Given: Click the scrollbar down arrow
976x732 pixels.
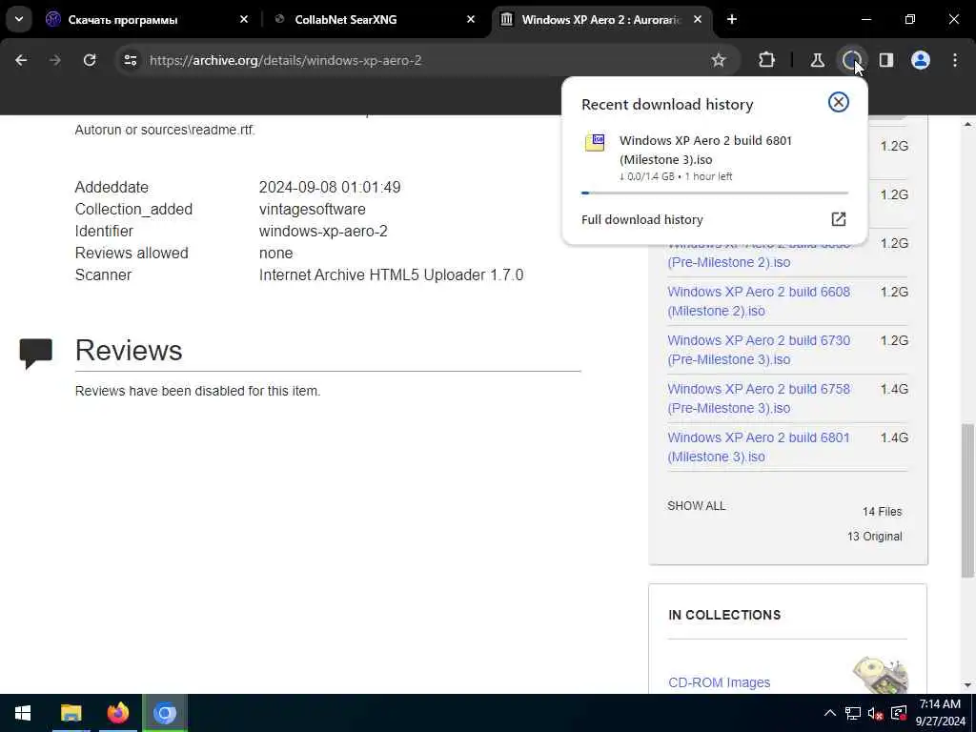Looking at the screenshot, I should coord(967,685).
